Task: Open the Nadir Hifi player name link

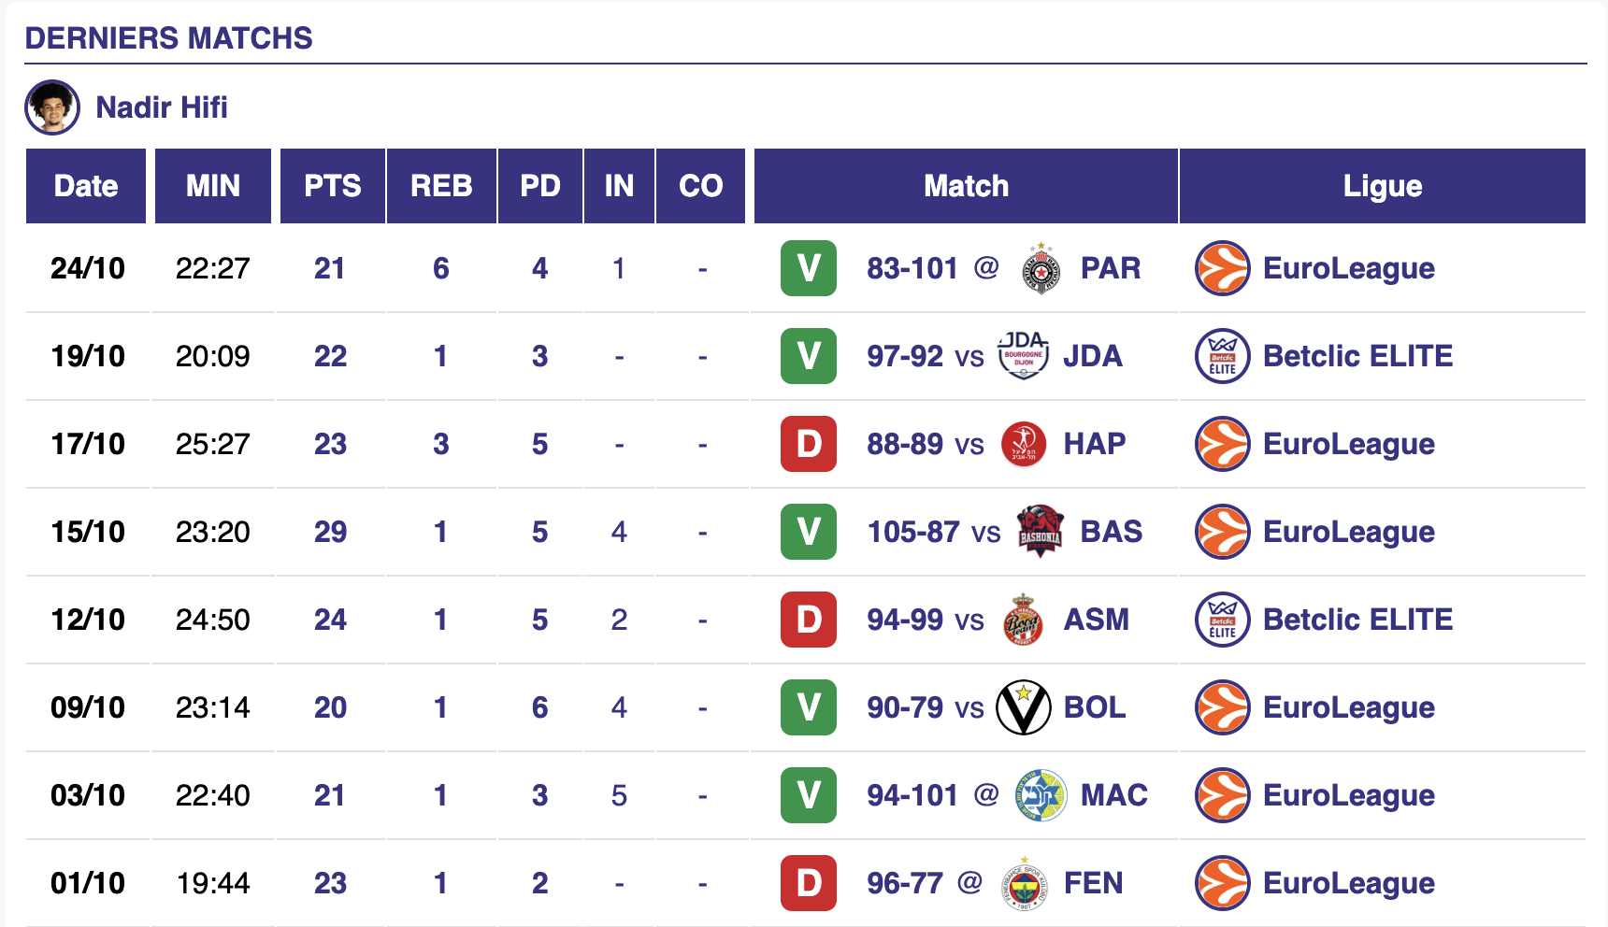Action: [162, 107]
